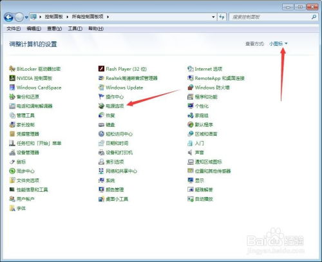Click the 控制面板 breadcrumb segment
Screen dimensions: 322x262
[53, 17]
